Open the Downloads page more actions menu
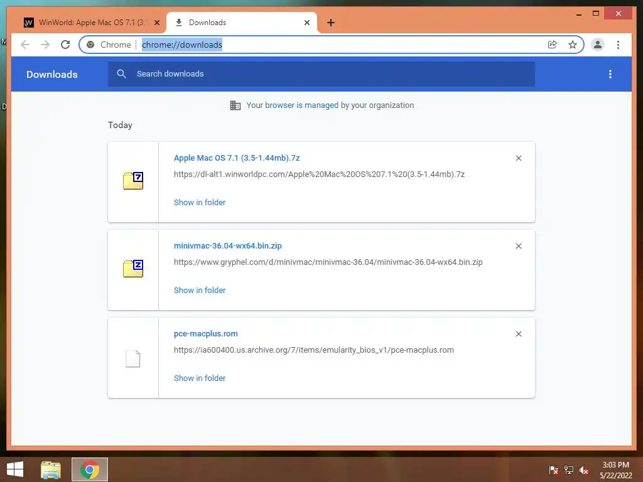Viewport: 643px width, 482px height. pos(610,74)
